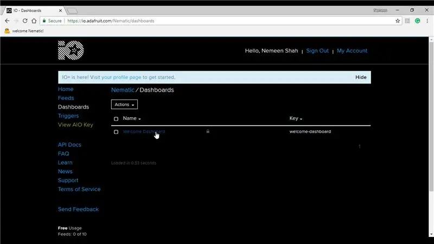The image size is (434, 244).
Task: Go to Home in sidebar
Action: click(66, 89)
